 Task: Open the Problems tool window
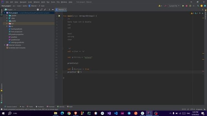(x=39, y=107)
